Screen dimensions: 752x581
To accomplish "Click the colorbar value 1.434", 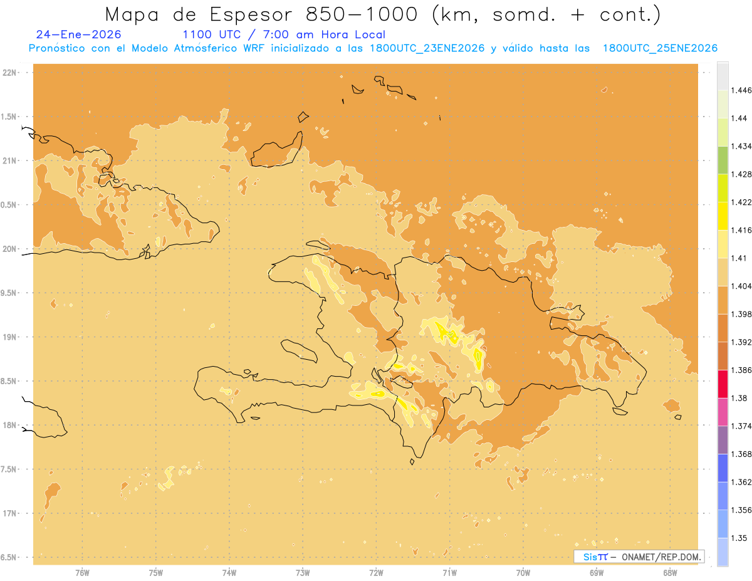I will pos(742,146).
